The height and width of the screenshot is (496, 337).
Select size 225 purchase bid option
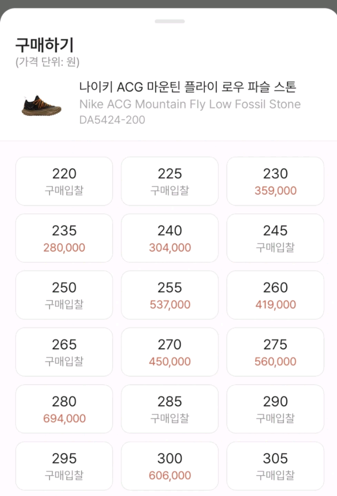pos(169,181)
